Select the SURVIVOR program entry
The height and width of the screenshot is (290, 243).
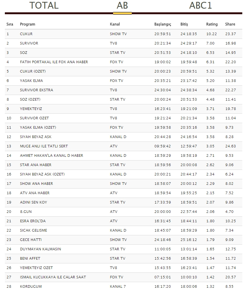29,43
